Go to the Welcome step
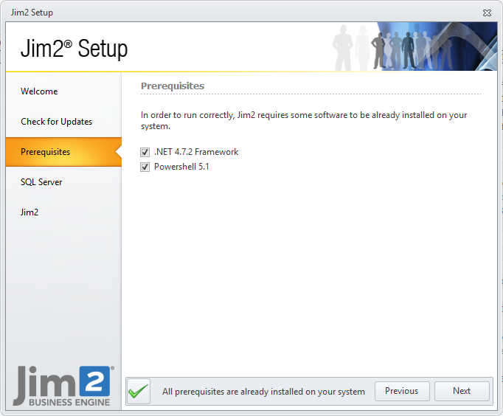 tap(39, 91)
